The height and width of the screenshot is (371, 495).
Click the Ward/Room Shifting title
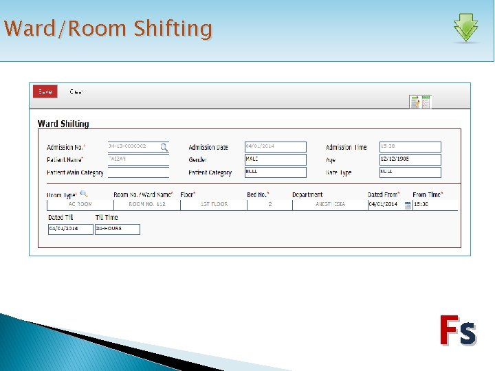click(x=108, y=28)
